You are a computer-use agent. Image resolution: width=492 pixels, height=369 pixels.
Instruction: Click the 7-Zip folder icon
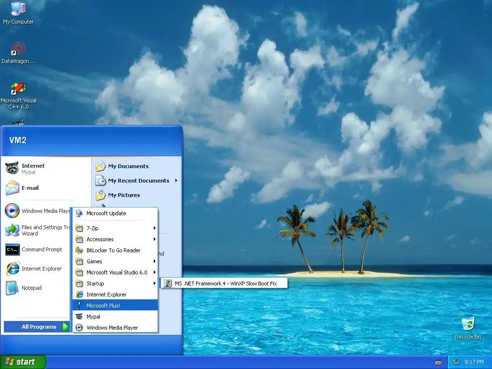click(x=79, y=228)
